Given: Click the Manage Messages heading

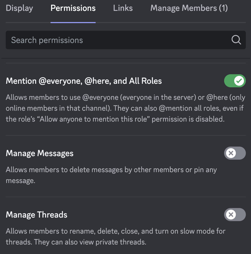Looking at the screenshot, I should coord(40,153).
